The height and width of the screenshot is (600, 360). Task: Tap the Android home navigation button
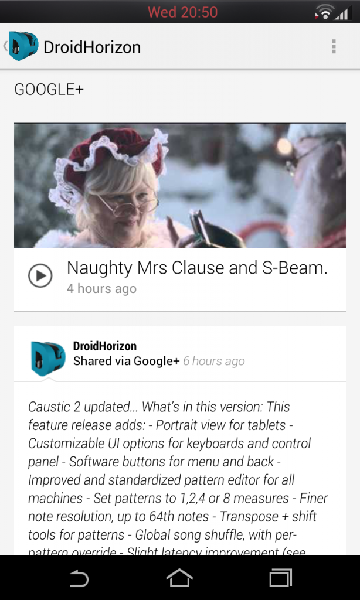click(179, 577)
